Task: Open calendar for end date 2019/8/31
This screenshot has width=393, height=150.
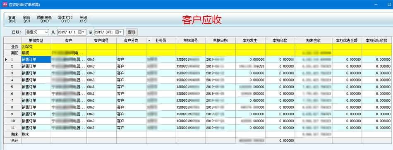Action: pos(119,32)
